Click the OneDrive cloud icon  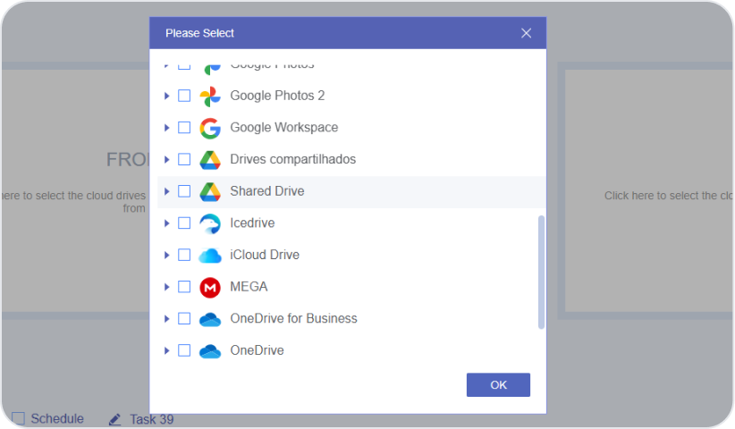tap(210, 351)
